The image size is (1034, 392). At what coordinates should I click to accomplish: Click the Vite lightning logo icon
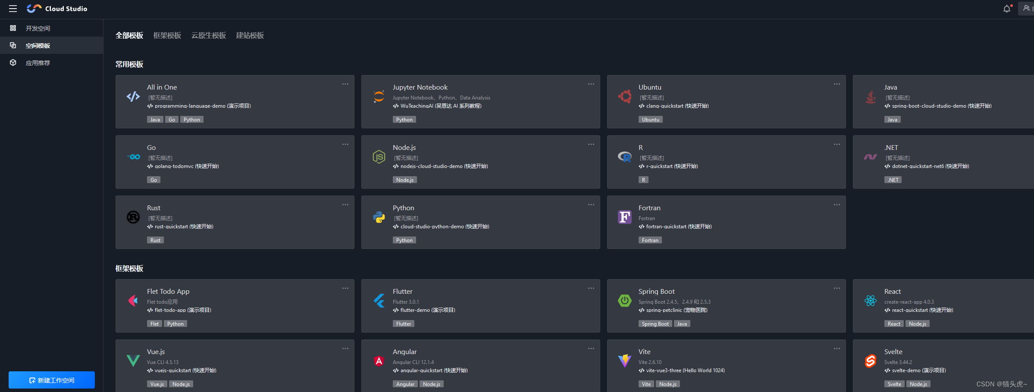(x=625, y=361)
